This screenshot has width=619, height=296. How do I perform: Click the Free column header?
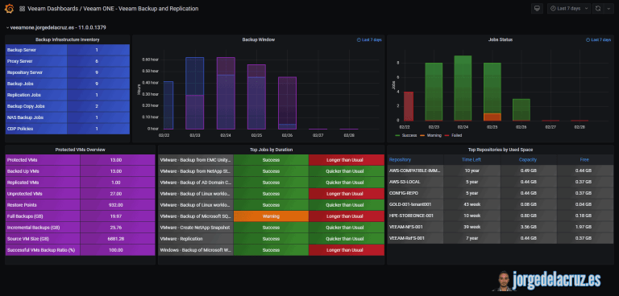point(584,159)
